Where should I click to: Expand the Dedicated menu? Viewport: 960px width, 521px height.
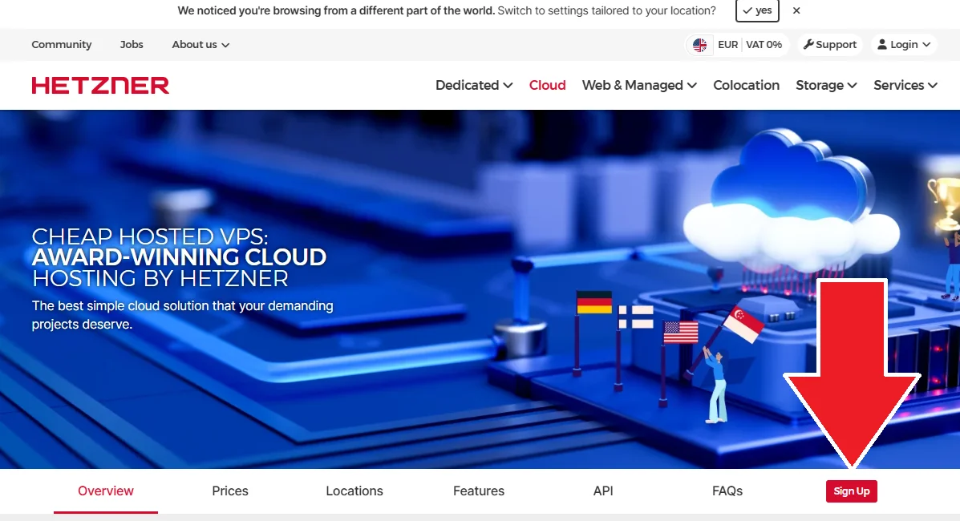[x=474, y=85]
